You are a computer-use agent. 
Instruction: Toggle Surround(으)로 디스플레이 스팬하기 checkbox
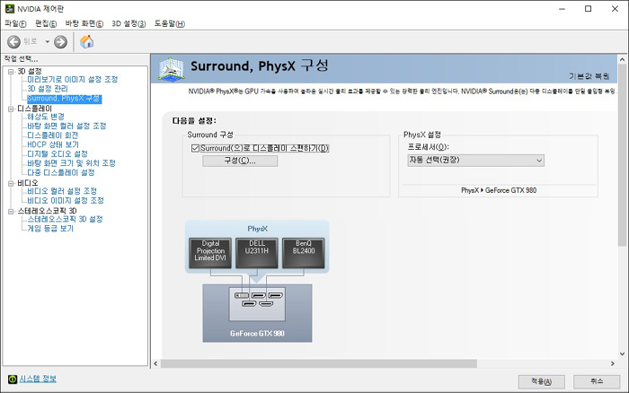[195, 148]
